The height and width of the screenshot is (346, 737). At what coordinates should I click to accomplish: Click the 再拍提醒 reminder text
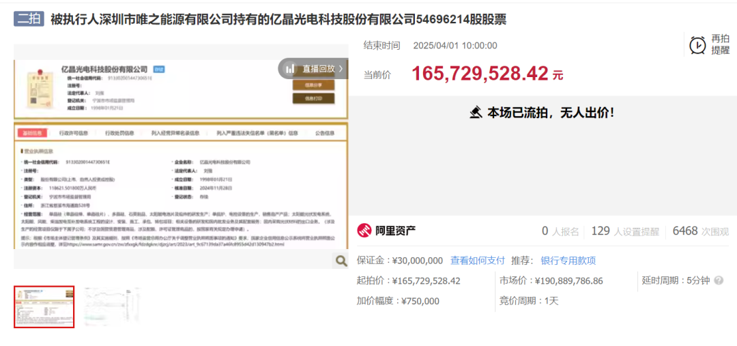(720, 44)
